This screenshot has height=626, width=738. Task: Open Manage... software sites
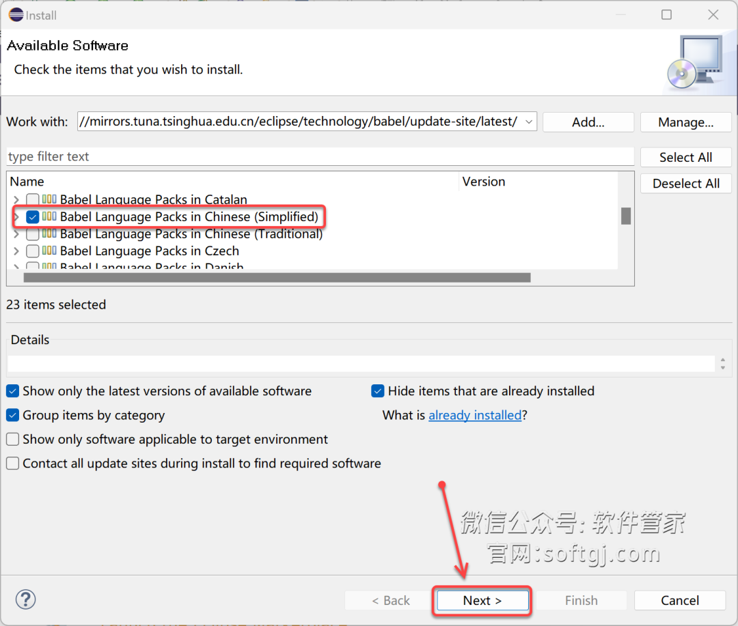686,122
